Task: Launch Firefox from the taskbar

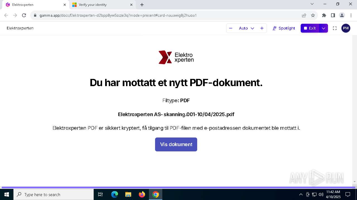Action: 142,194
